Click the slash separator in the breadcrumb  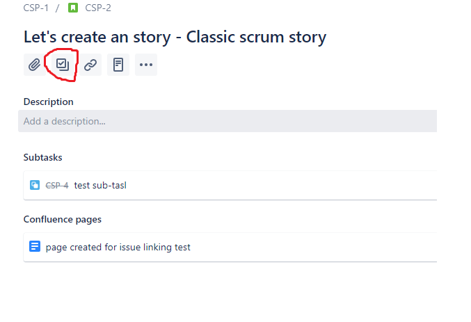[57, 8]
